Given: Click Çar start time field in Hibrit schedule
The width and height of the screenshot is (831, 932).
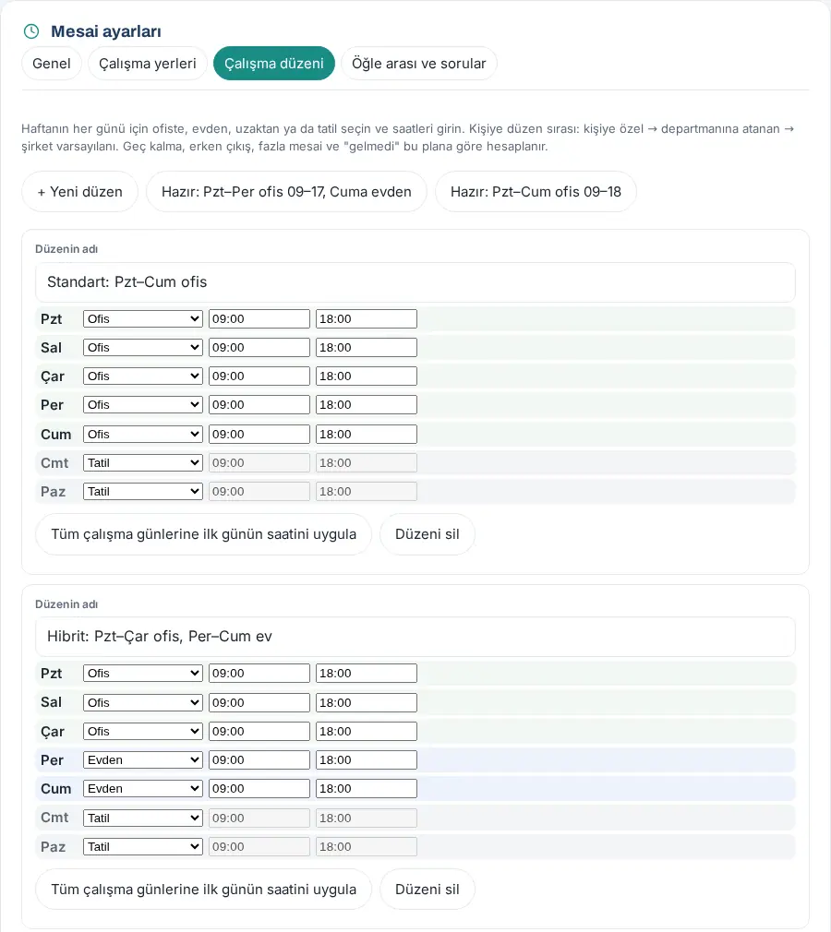Looking at the screenshot, I should point(259,731).
